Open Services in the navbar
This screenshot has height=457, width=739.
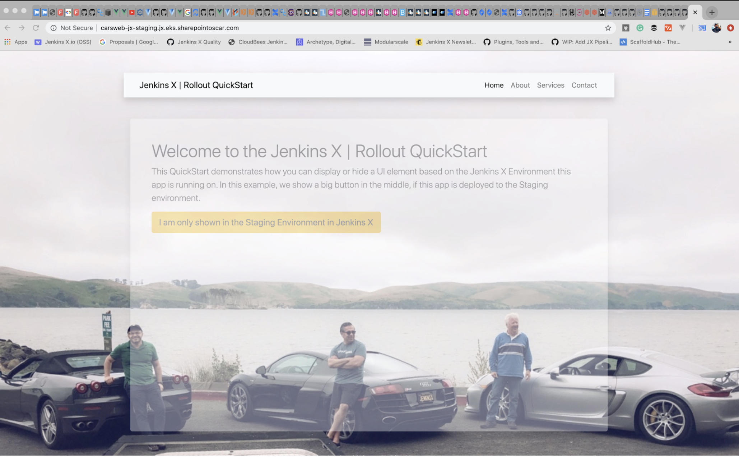point(550,85)
